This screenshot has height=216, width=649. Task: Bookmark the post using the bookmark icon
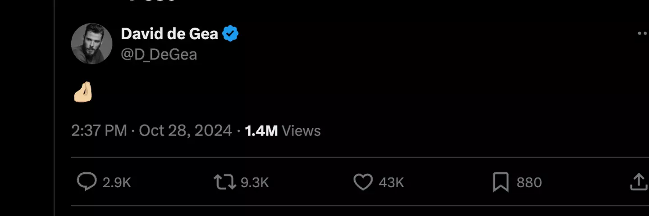tap(501, 182)
